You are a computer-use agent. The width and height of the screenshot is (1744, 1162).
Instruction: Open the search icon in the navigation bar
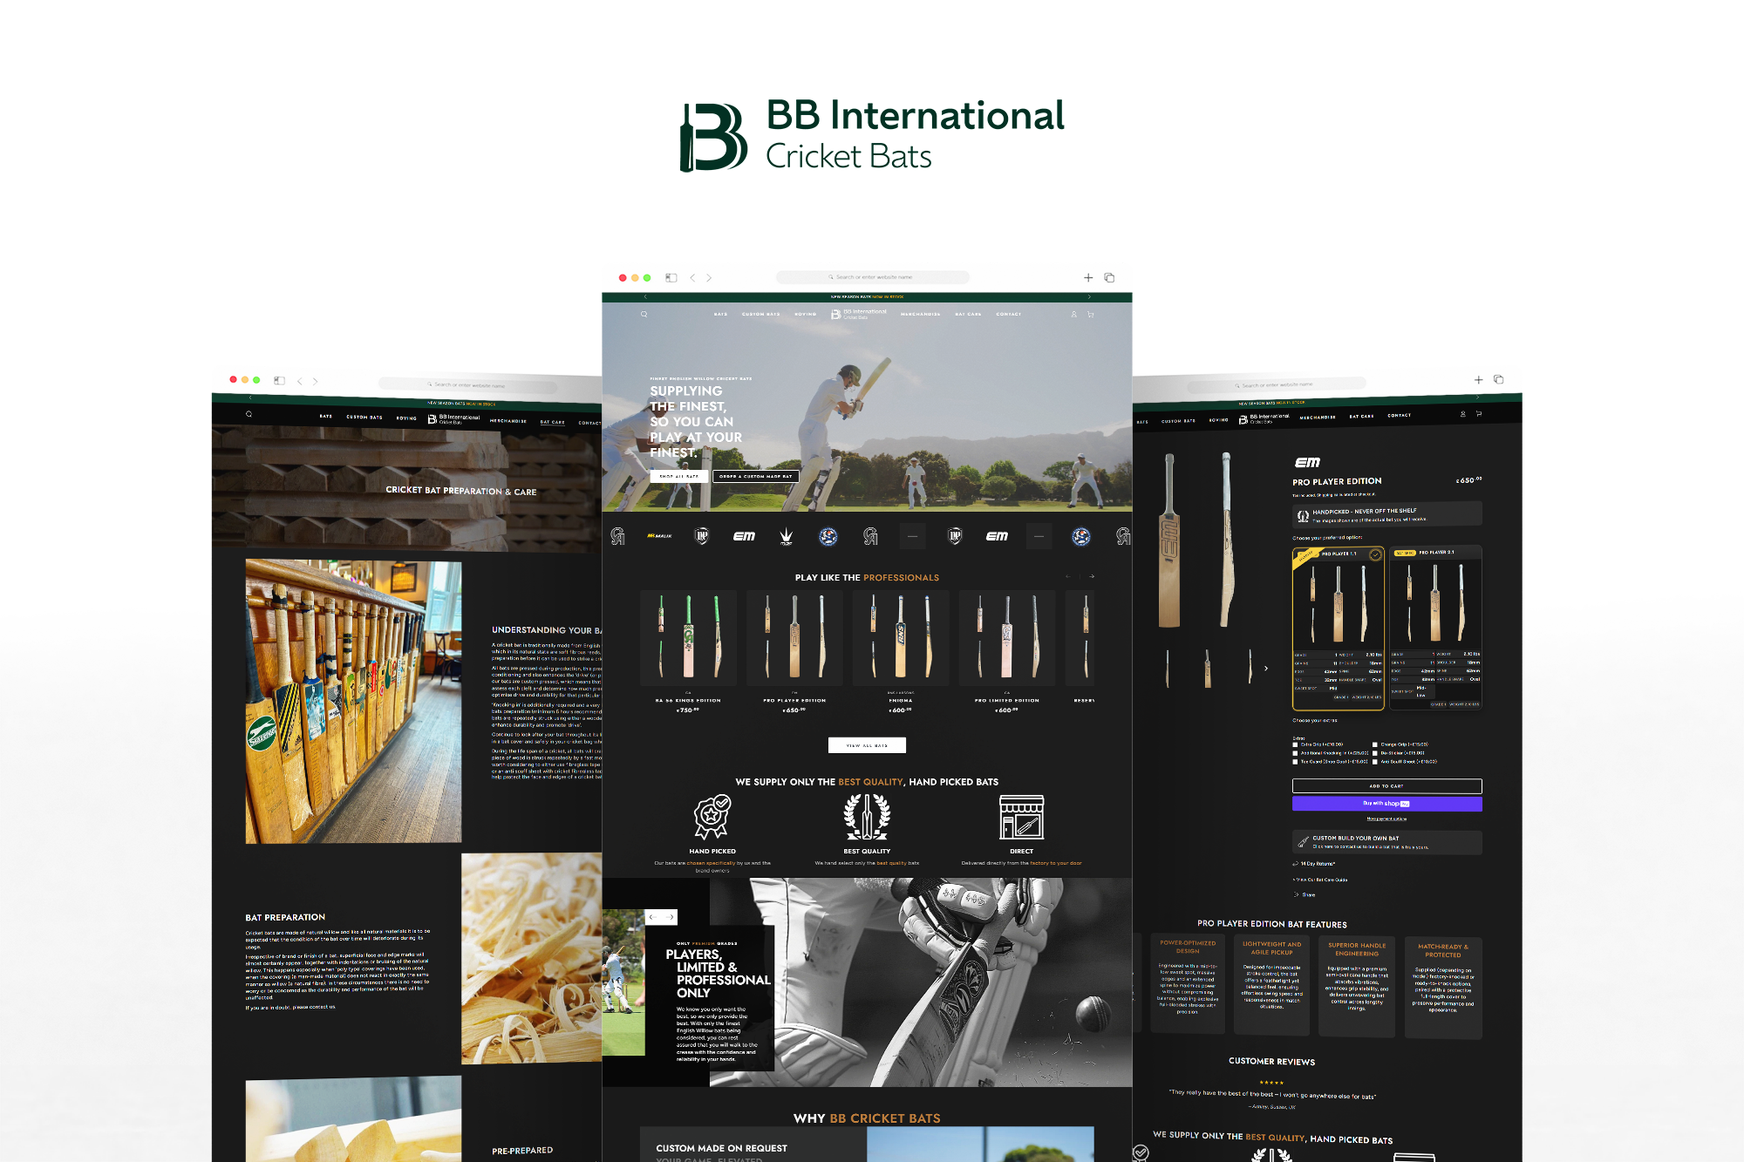(x=644, y=314)
